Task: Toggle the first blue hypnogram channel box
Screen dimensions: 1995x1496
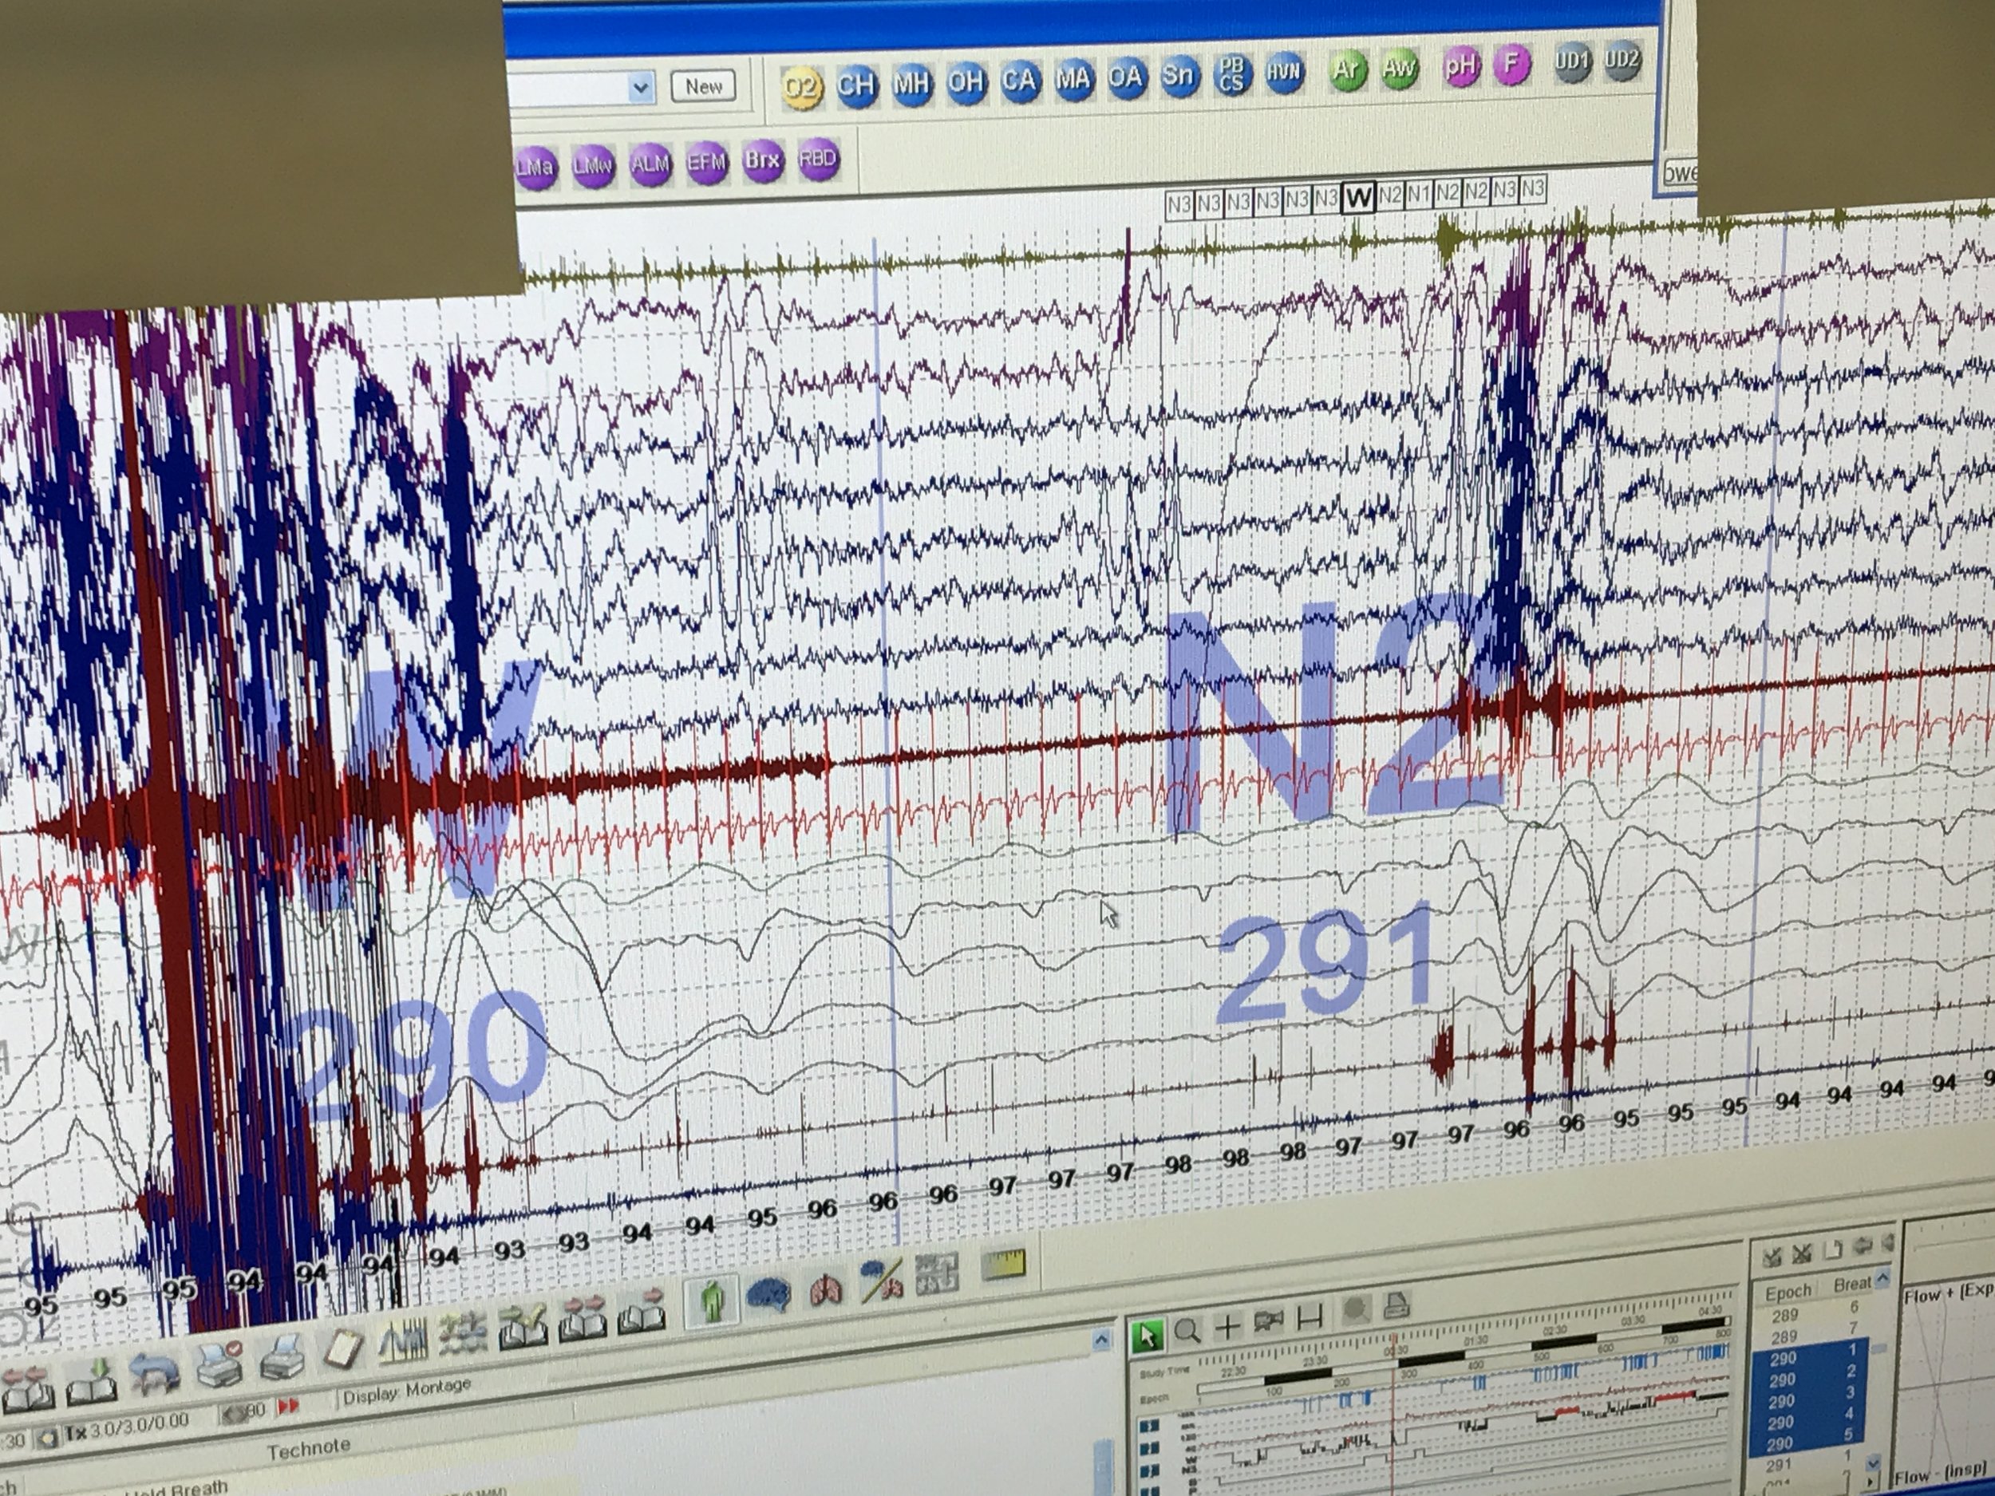Action: point(1150,1426)
